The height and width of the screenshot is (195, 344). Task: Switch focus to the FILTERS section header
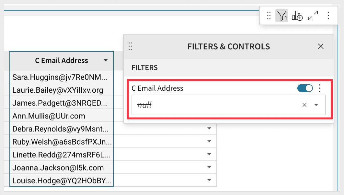tap(144, 67)
